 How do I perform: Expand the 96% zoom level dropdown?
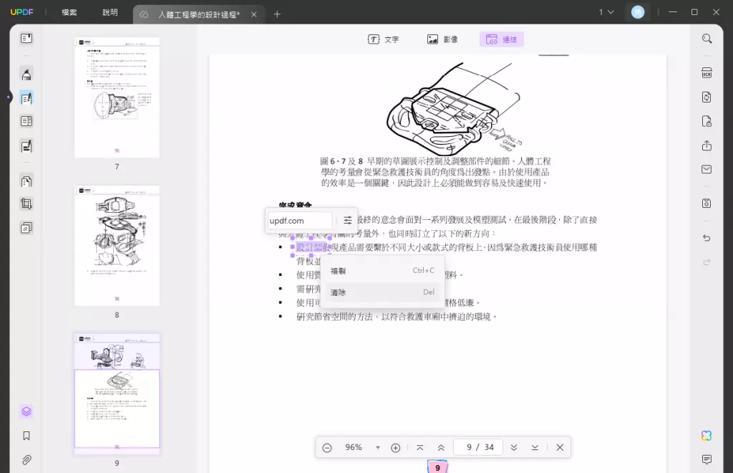pyautogui.click(x=378, y=448)
